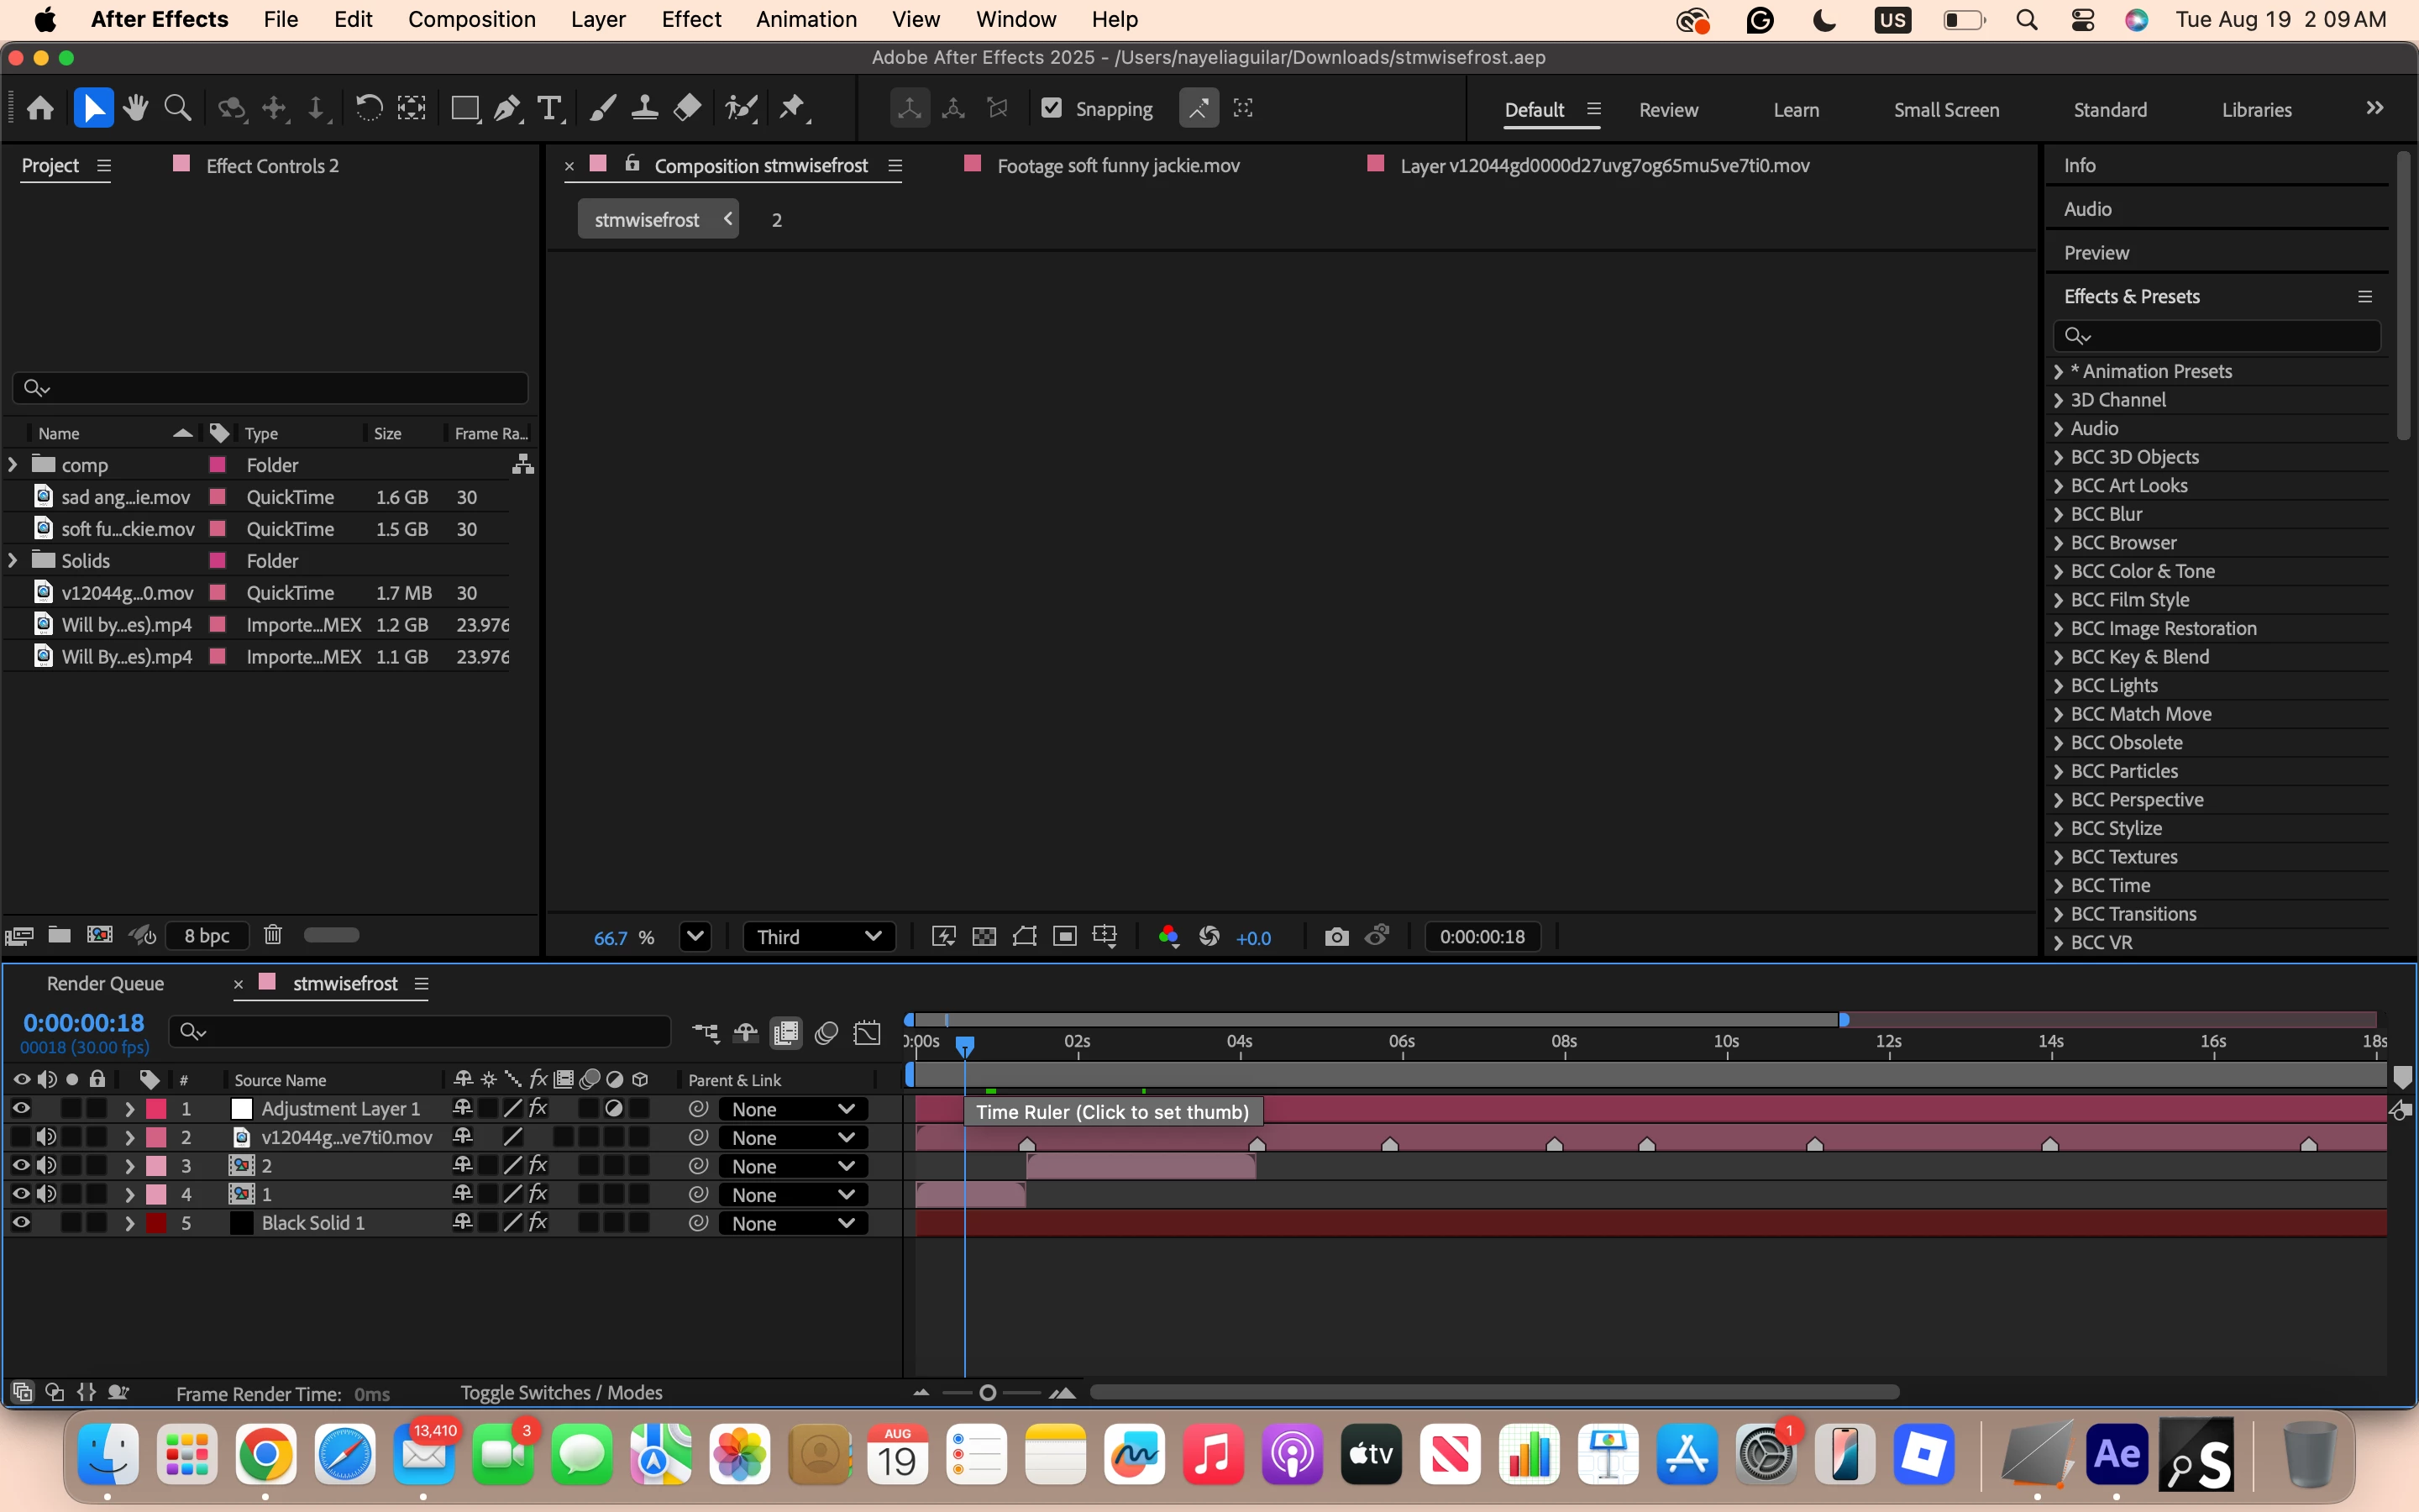This screenshot has height=1512, width=2419.
Task: Select the Hand tool
Action: 136,108
